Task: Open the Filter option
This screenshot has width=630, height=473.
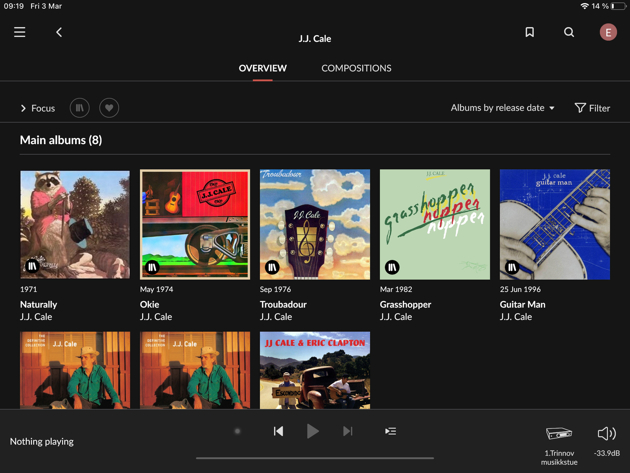Action: click(592, 108)
